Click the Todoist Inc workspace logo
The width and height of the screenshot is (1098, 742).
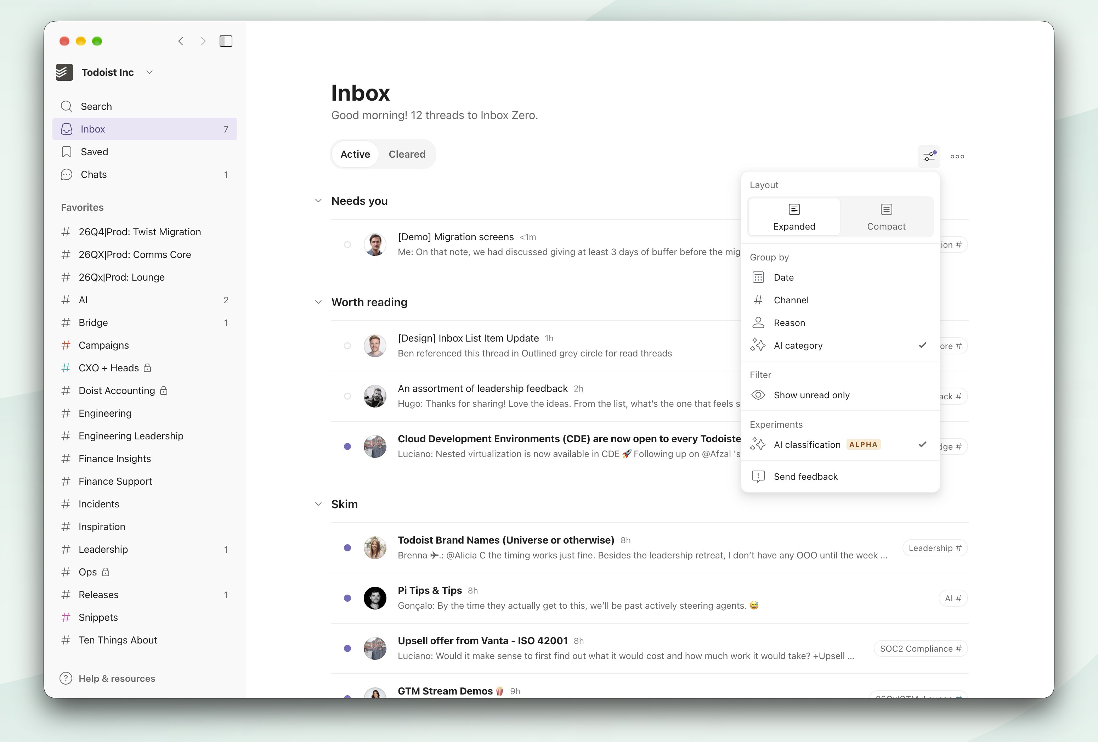[x=64, y=72]
